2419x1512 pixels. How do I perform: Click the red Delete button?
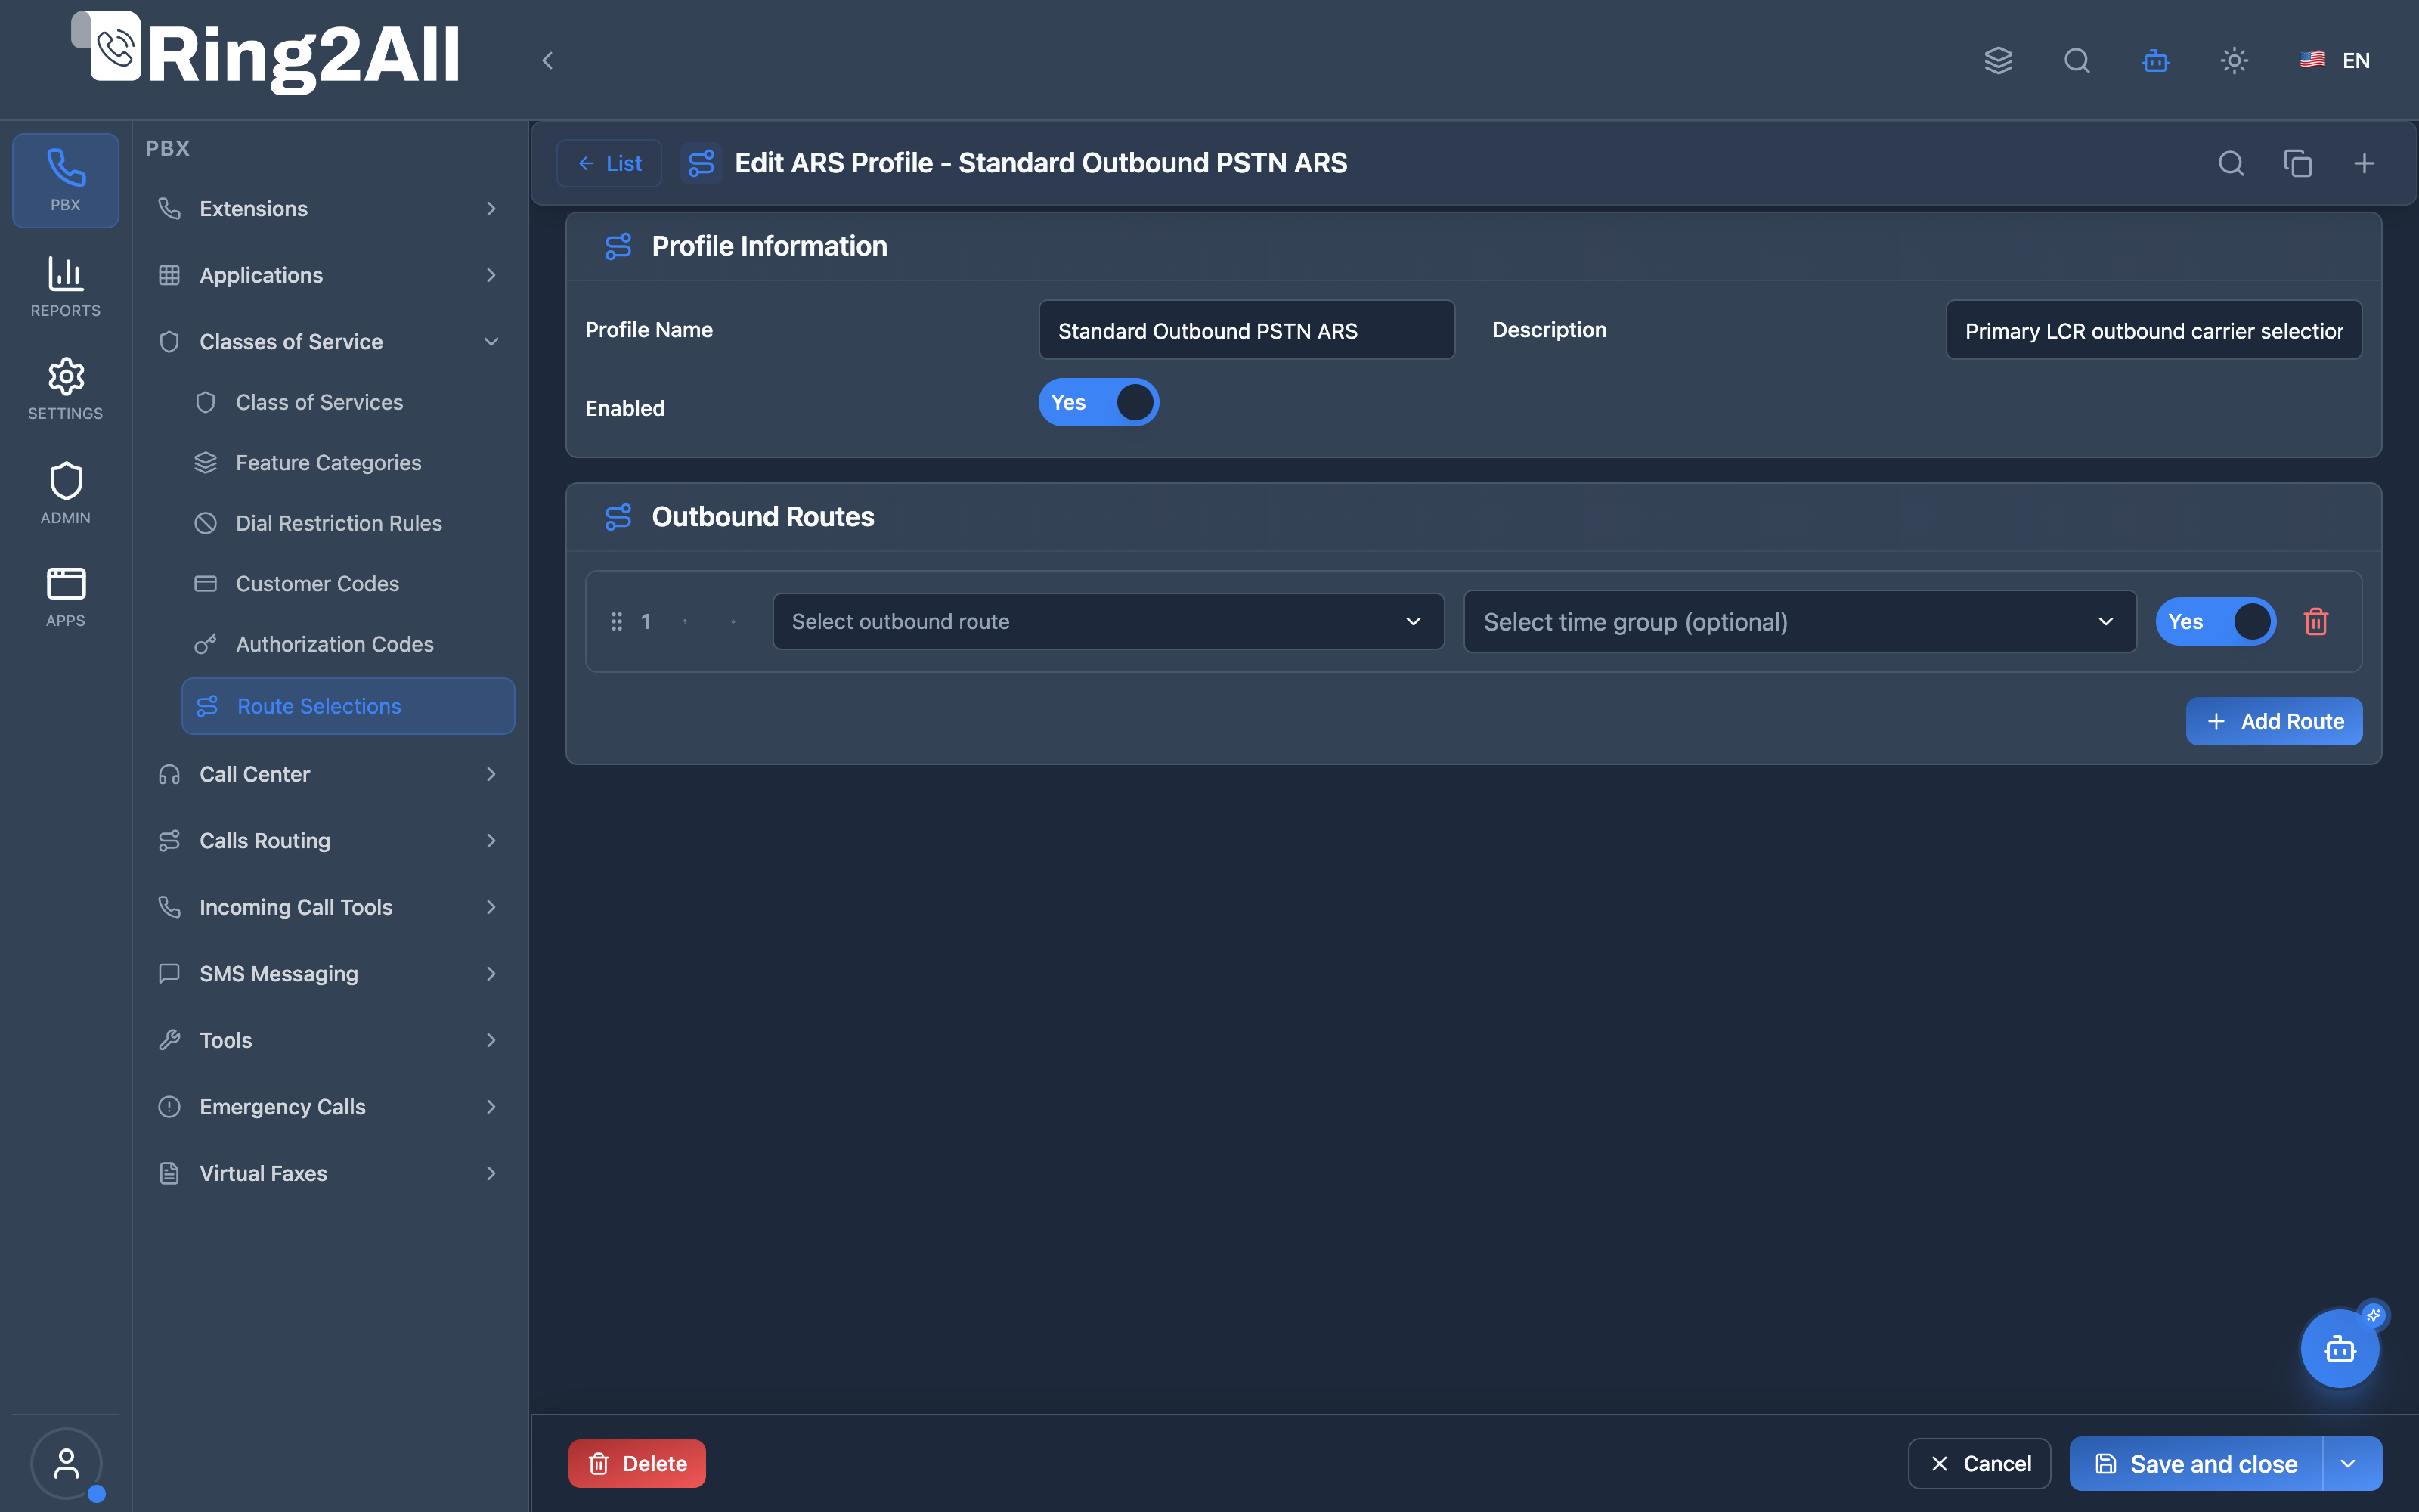[x=636, y=1463]
